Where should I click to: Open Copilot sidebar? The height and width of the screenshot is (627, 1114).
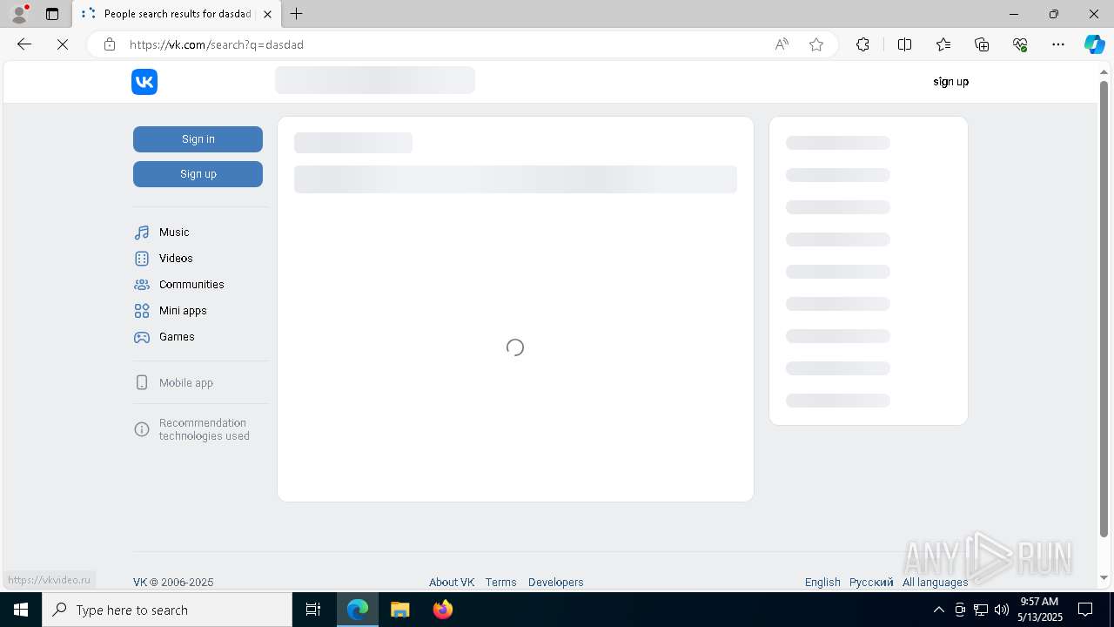pos(1094,44)
